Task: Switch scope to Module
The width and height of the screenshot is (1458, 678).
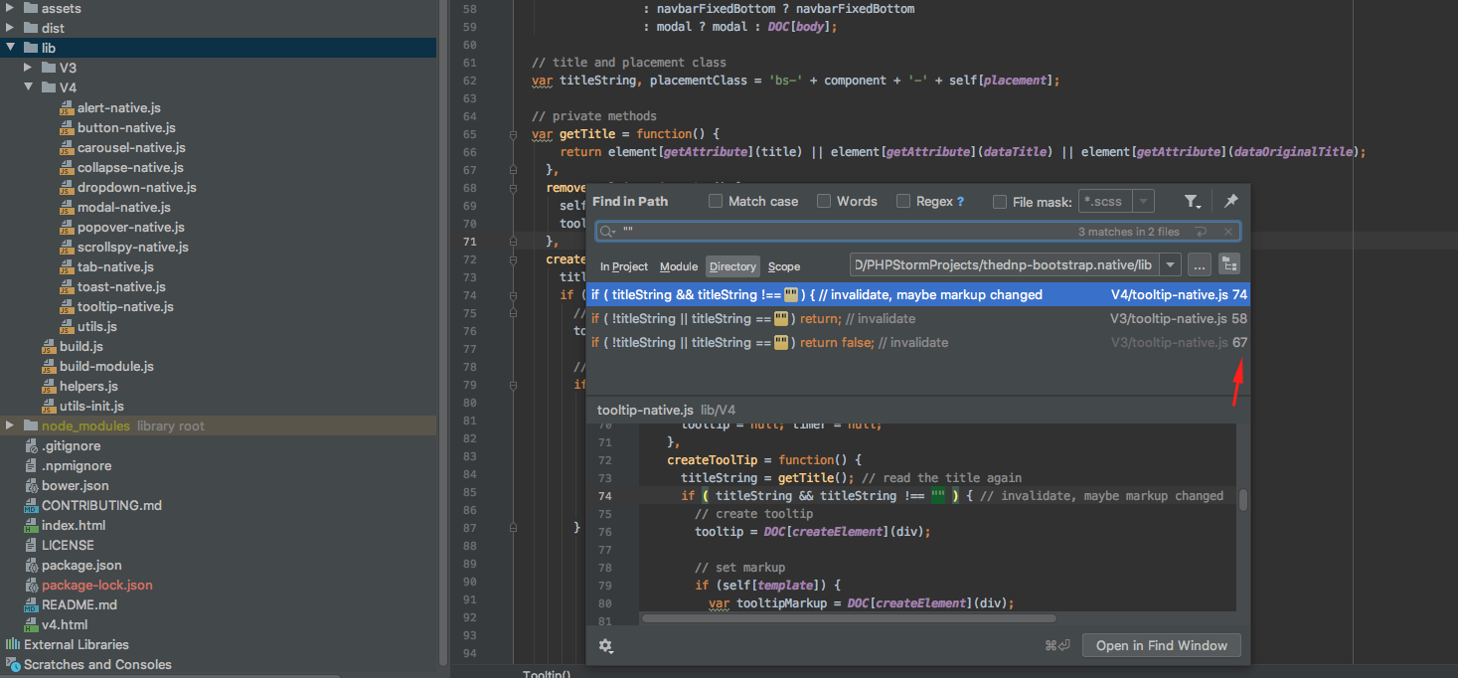Action: (x=679, y=266)
